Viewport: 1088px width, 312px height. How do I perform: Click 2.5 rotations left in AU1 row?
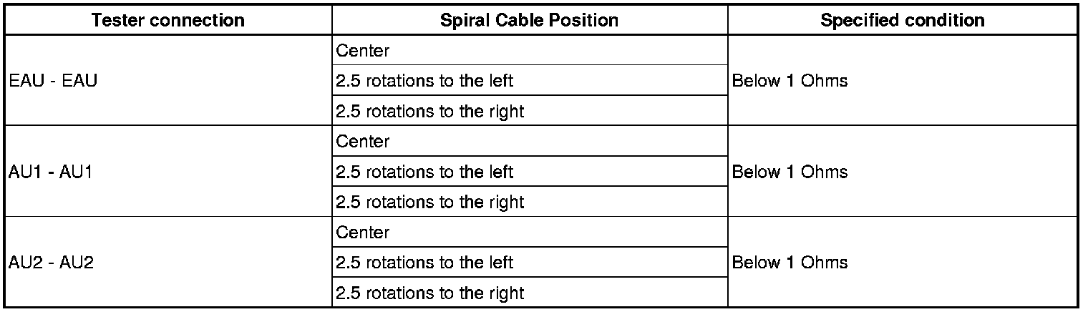pyautogui.click(x=424, y=172)
